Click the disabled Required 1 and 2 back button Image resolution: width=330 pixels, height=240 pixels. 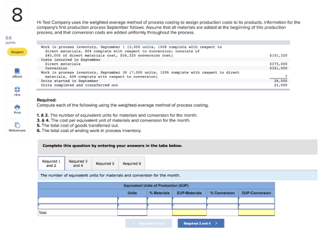pyautogui.click(x=148, y=223)
